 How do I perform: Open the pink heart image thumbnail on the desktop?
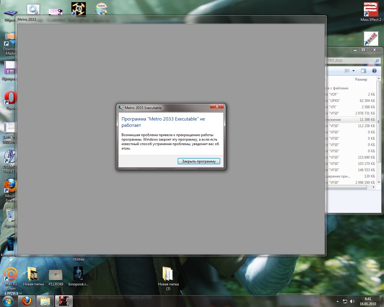56,11
